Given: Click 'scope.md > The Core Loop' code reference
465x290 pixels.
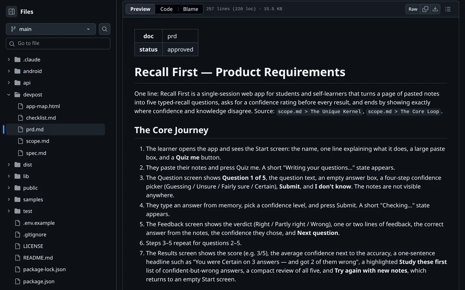Looking at the screenshot, I should [404, 111].
